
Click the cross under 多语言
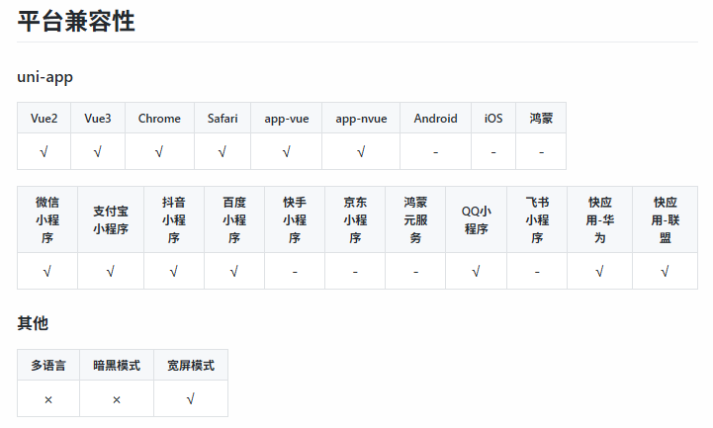48,400
